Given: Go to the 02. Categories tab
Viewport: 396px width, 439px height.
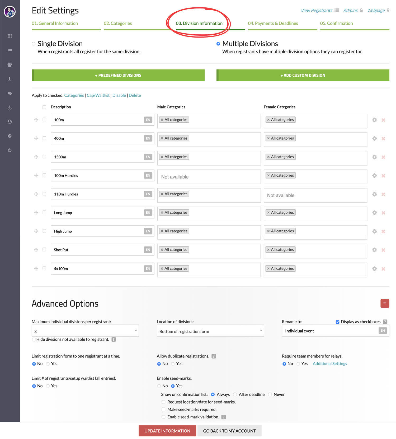Looking at the screenshot, I should 118,23.
